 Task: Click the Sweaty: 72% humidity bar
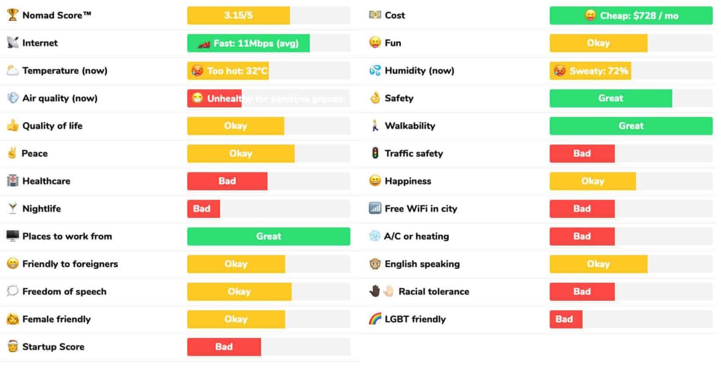pos(590,71)
